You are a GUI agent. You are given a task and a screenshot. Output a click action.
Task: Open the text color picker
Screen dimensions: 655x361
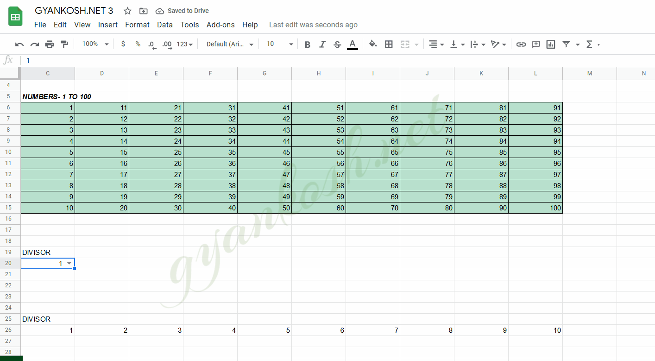352,44
